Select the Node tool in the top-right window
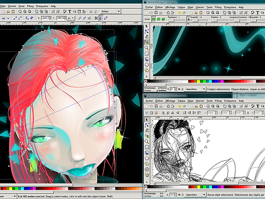This screenshot has height=199, width=265. (147, 32)
